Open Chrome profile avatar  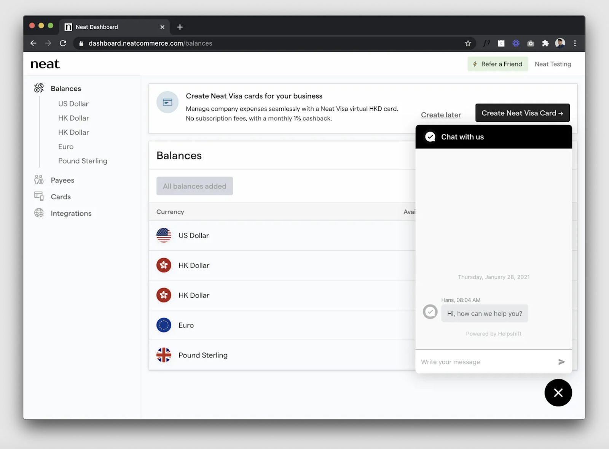pos(560,43)
